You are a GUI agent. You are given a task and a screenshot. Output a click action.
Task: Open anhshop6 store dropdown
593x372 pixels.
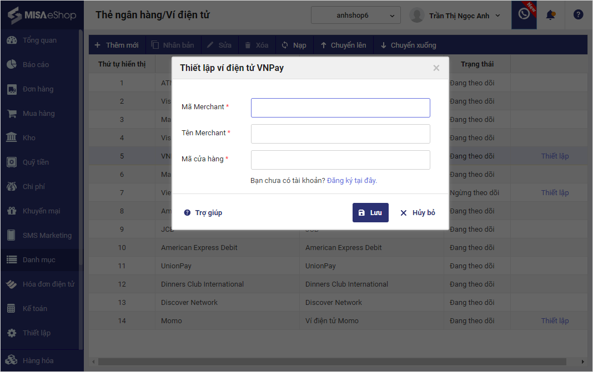coord(355,16)
